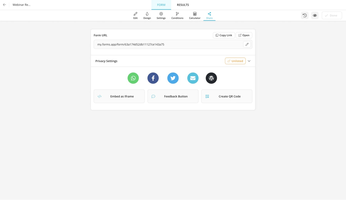
Task: Open the Conditions toolbar section
Action: pos(177,16)
